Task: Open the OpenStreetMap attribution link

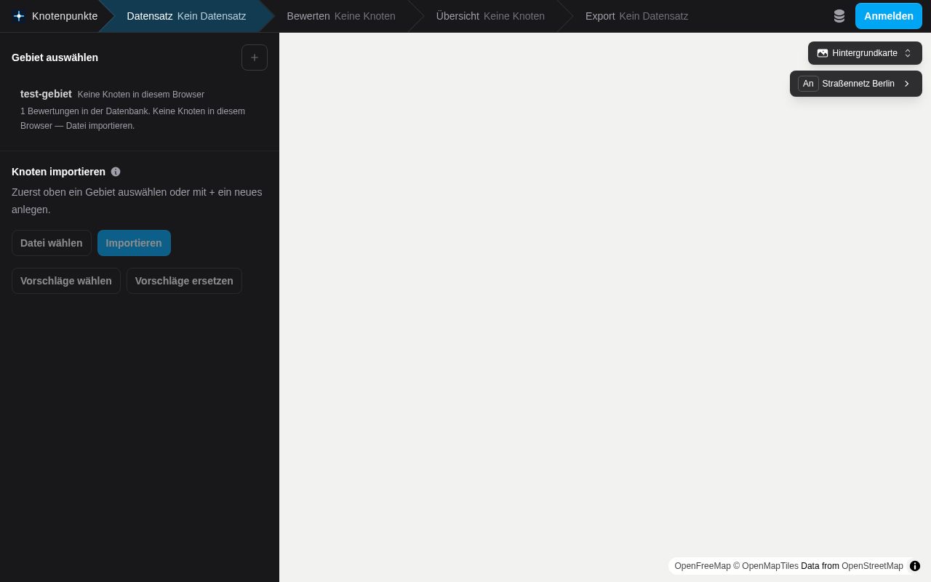Action: coord(872,566)
